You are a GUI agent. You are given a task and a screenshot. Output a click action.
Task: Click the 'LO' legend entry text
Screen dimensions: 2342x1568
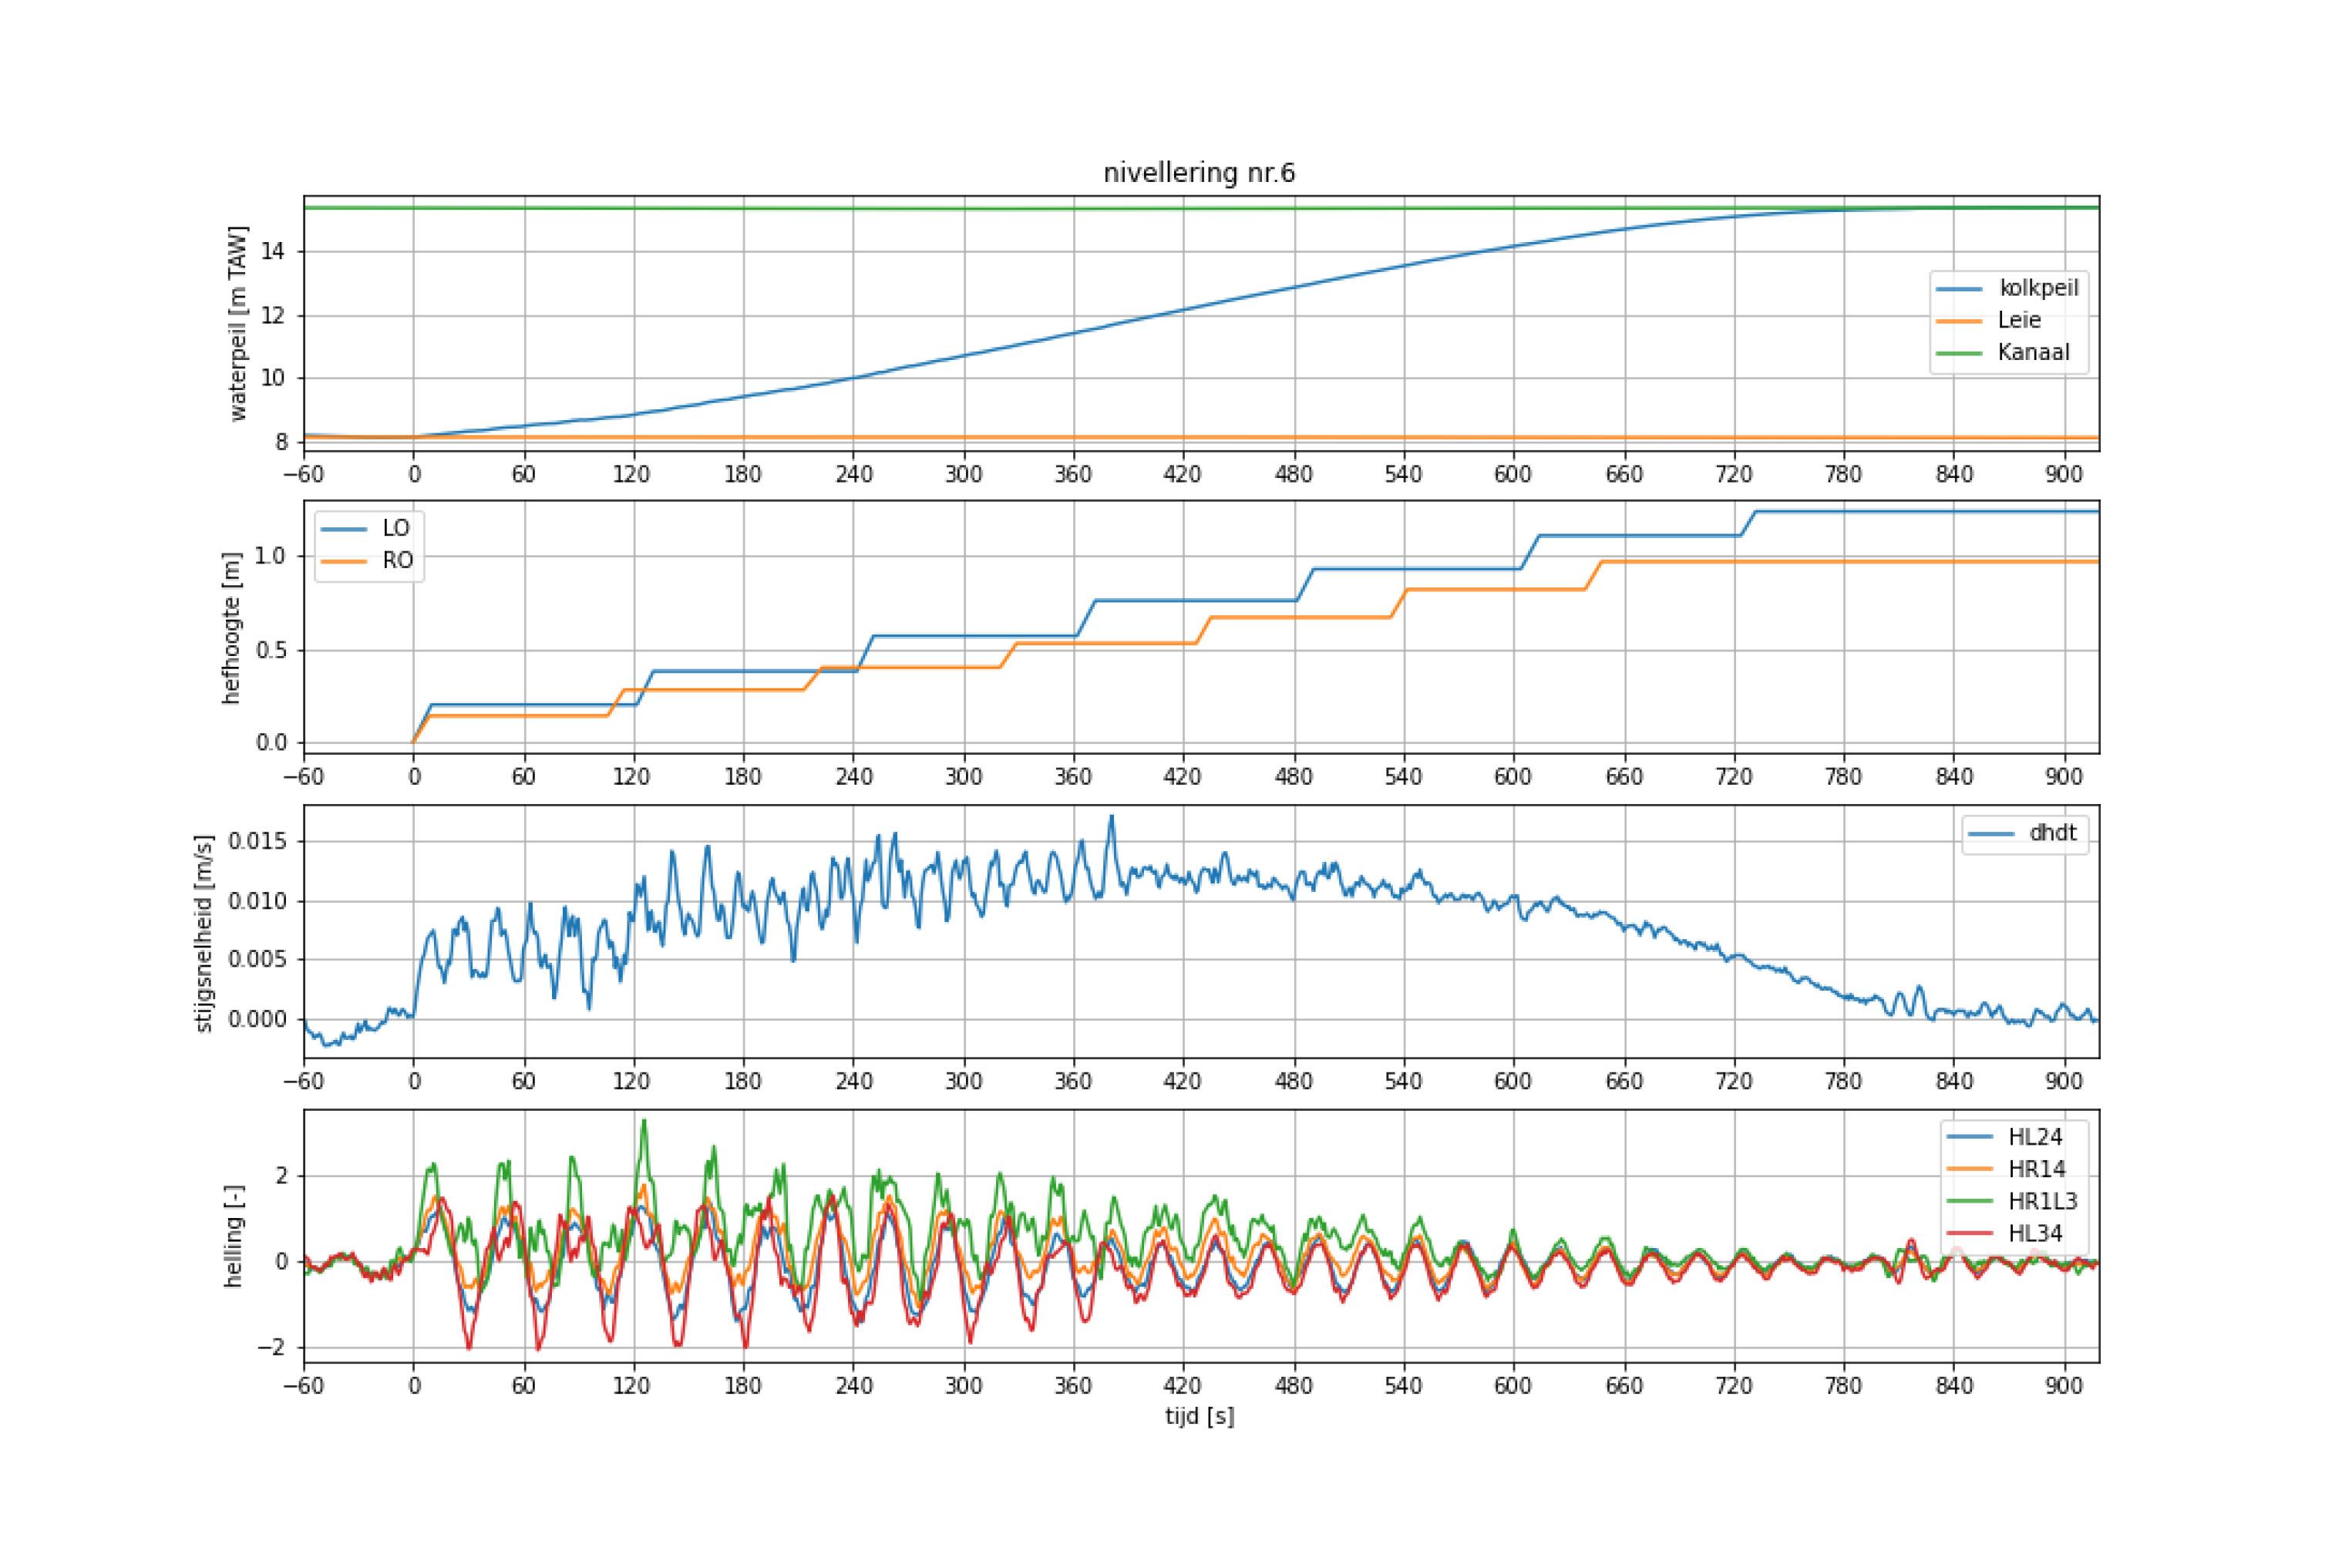(396, 529)
